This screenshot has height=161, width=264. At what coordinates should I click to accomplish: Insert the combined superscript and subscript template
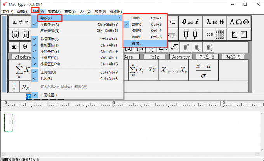pyautogui.click(x=209, y=47)
